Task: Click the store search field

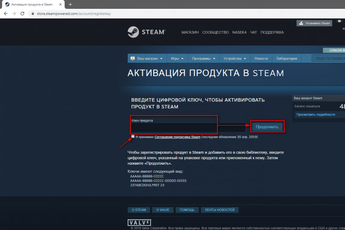Action: pyautogui.click(x=328, y=59)
